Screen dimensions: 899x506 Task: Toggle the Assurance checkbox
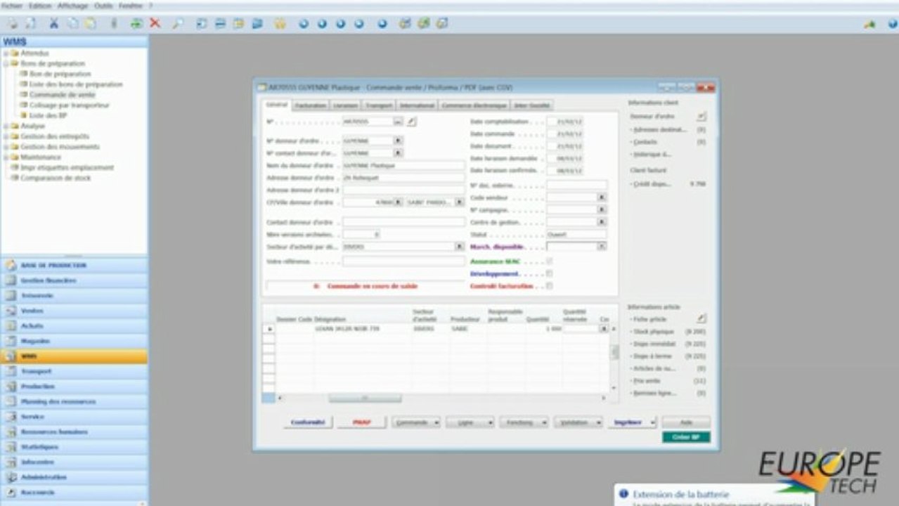pyautogui.click(x=550, y=261)
